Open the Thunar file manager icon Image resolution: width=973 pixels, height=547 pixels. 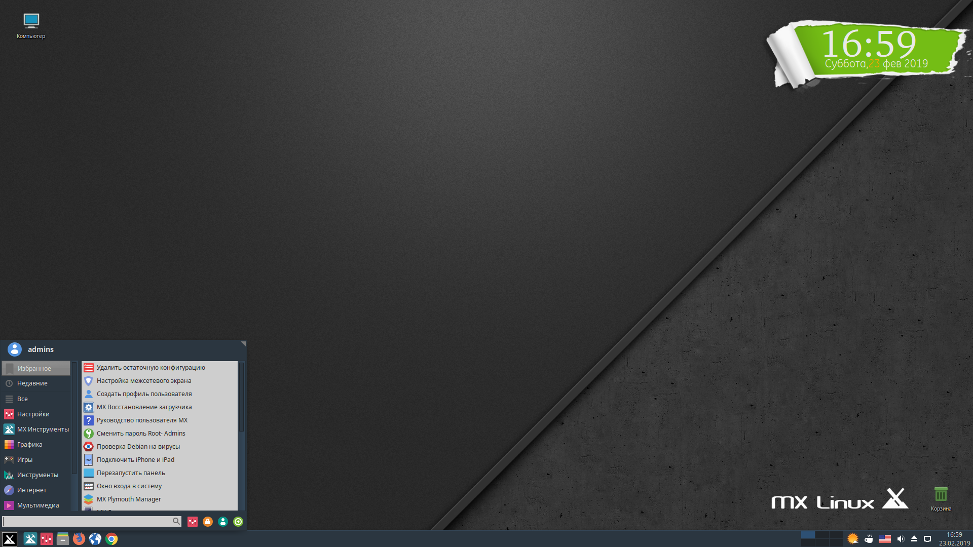click(x=63, y=539)
